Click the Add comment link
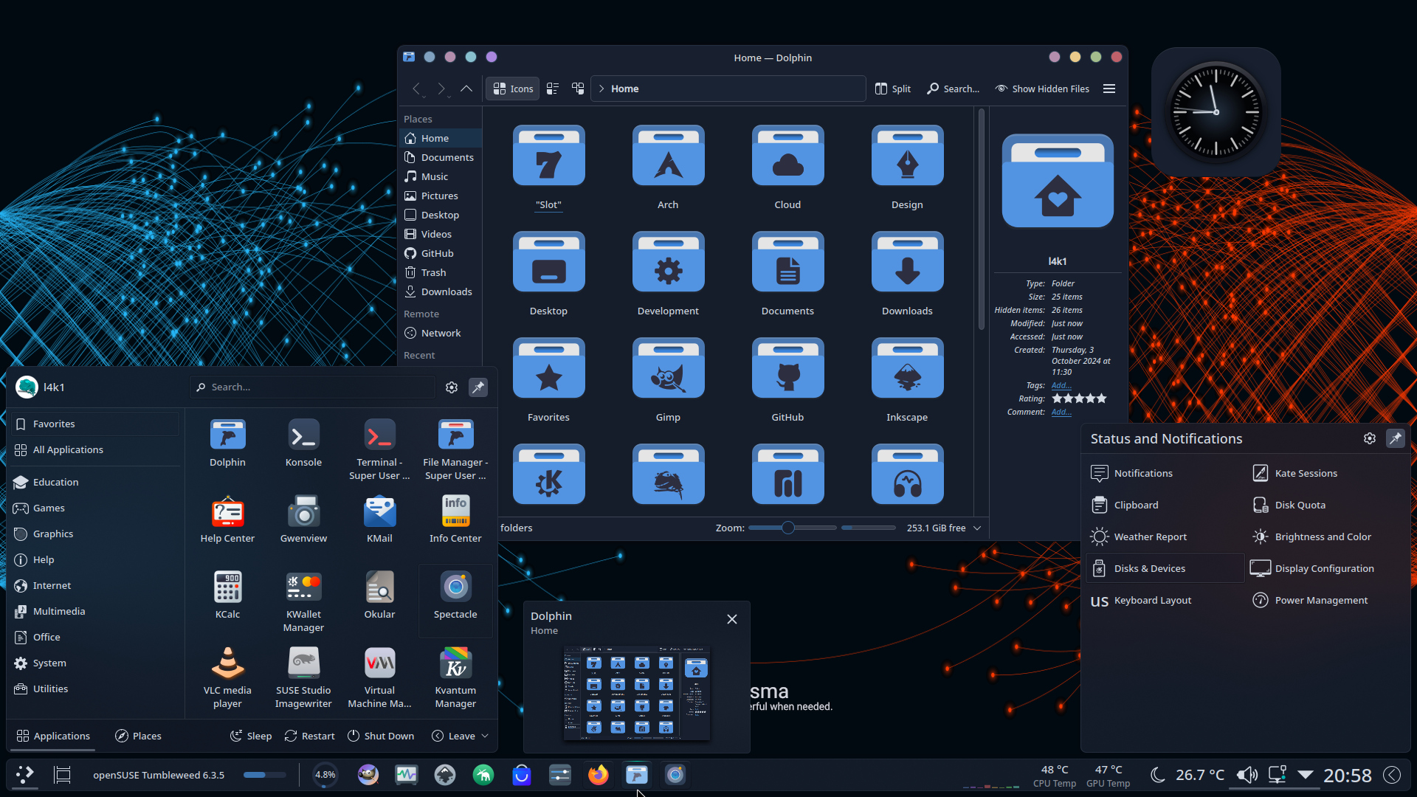 point(1061,412)
